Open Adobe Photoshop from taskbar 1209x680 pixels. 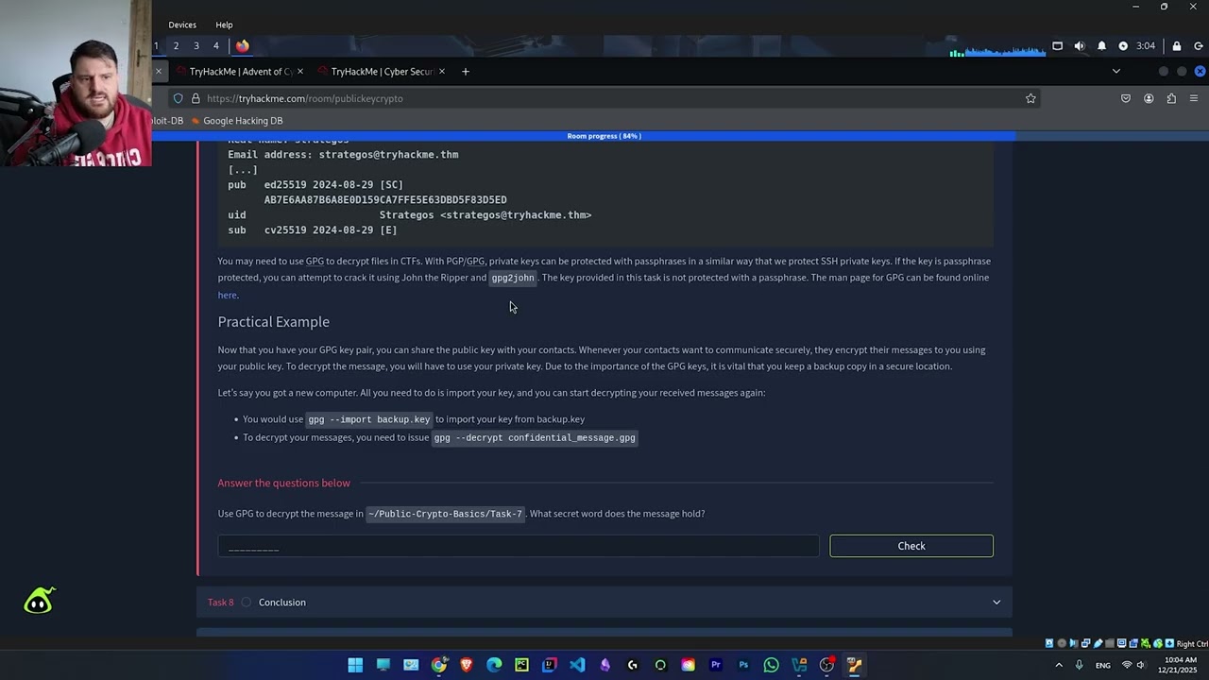(743, 665)
